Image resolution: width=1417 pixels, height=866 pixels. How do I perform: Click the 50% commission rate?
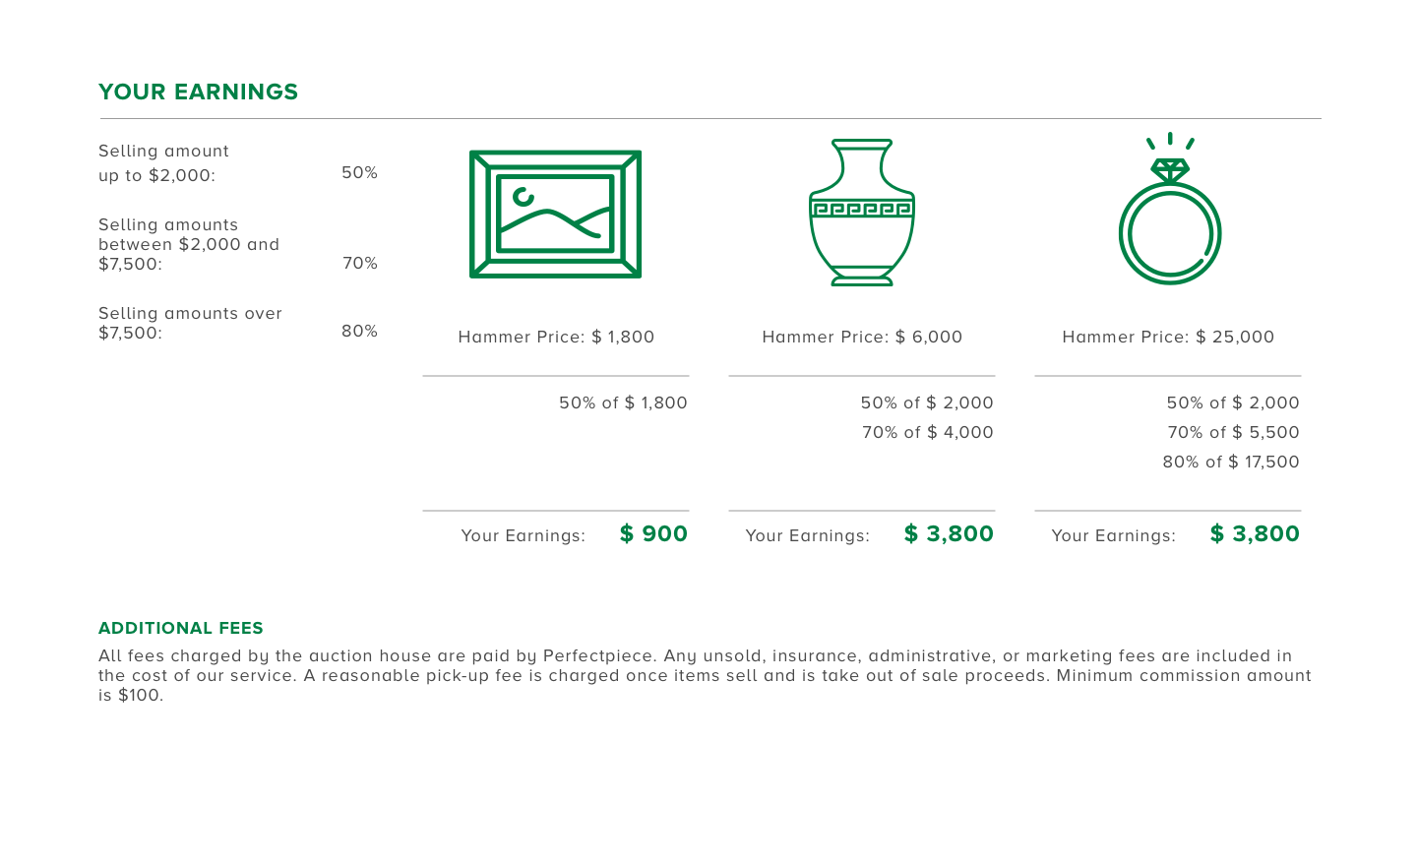click(x=359, y=172)
